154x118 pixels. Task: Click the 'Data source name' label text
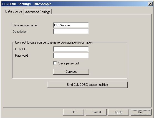(x=25, y=25)
